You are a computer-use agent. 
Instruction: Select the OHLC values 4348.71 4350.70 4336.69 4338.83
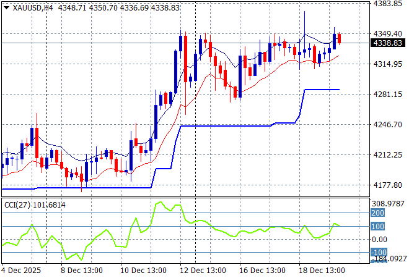coord(119,8)
